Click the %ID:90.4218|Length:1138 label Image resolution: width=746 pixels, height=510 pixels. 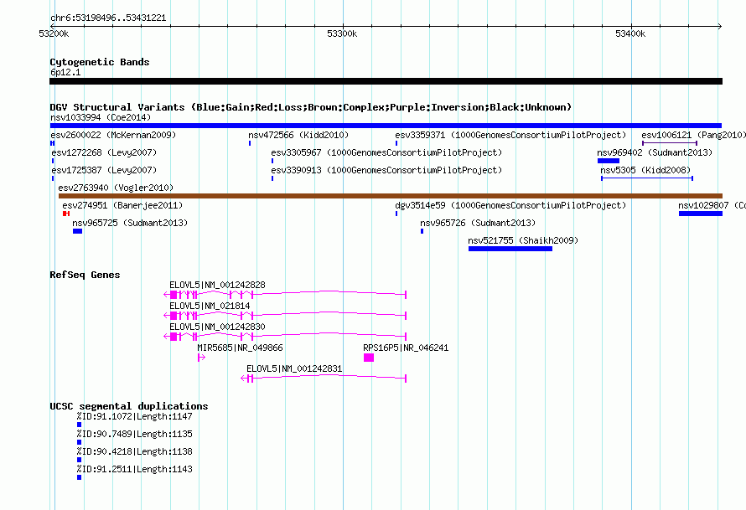pyautogui.click(x=135, y=452)
